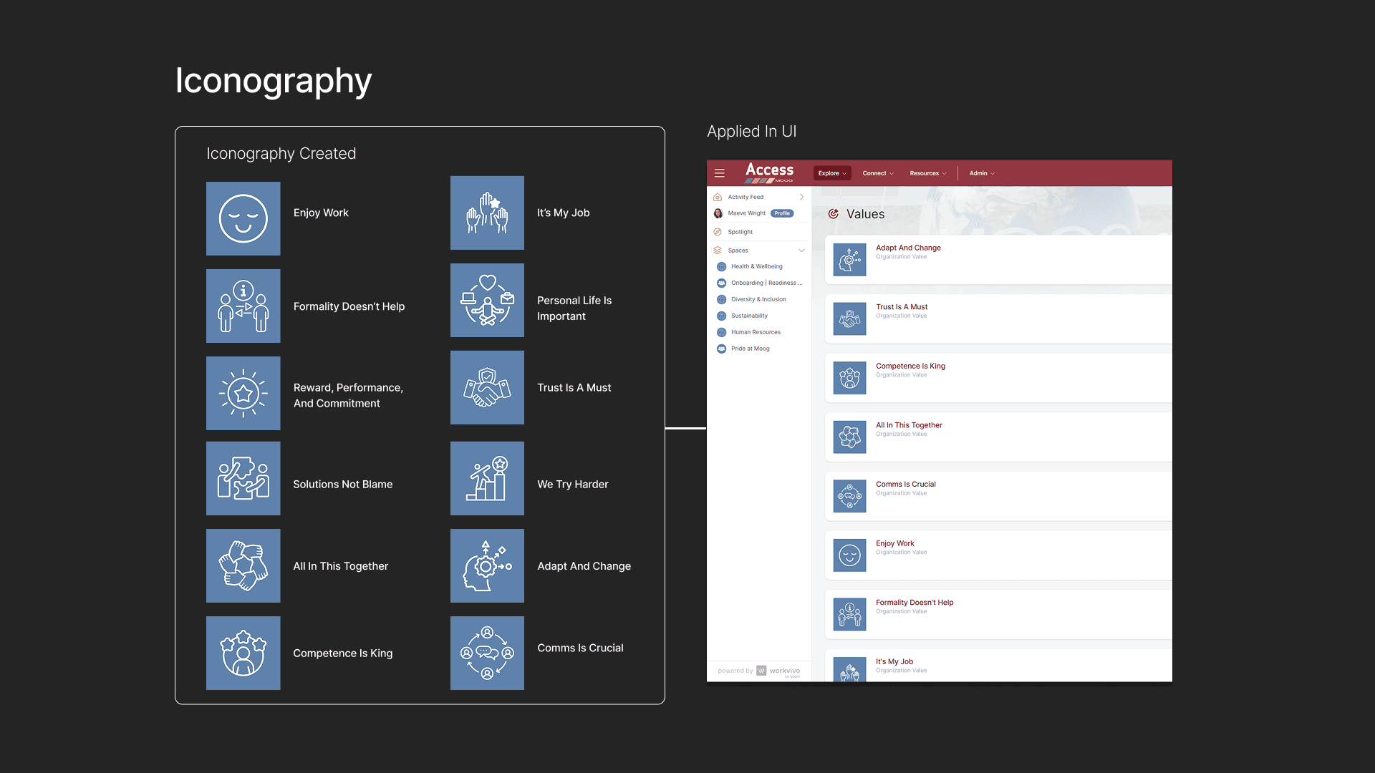
Task: Open the Connect dropdown in navbar
Action: (878, 173)
